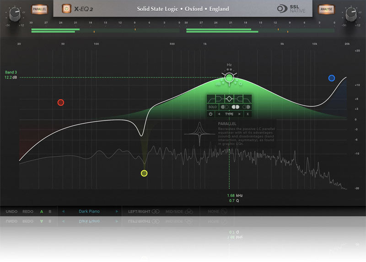
Task: Switch to next filter TYPE with right arrow
Action: (239, 114)
